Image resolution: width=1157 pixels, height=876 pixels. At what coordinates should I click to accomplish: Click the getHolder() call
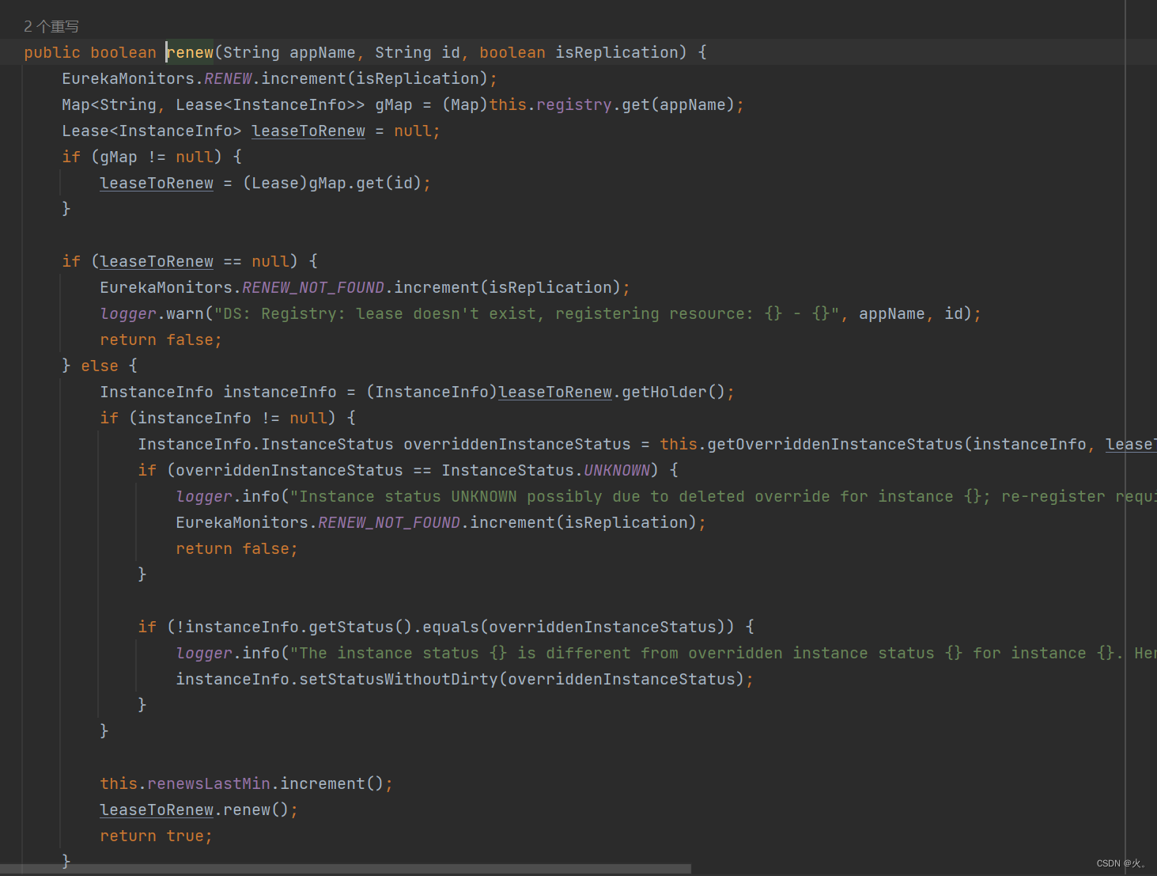click(674, 392)
